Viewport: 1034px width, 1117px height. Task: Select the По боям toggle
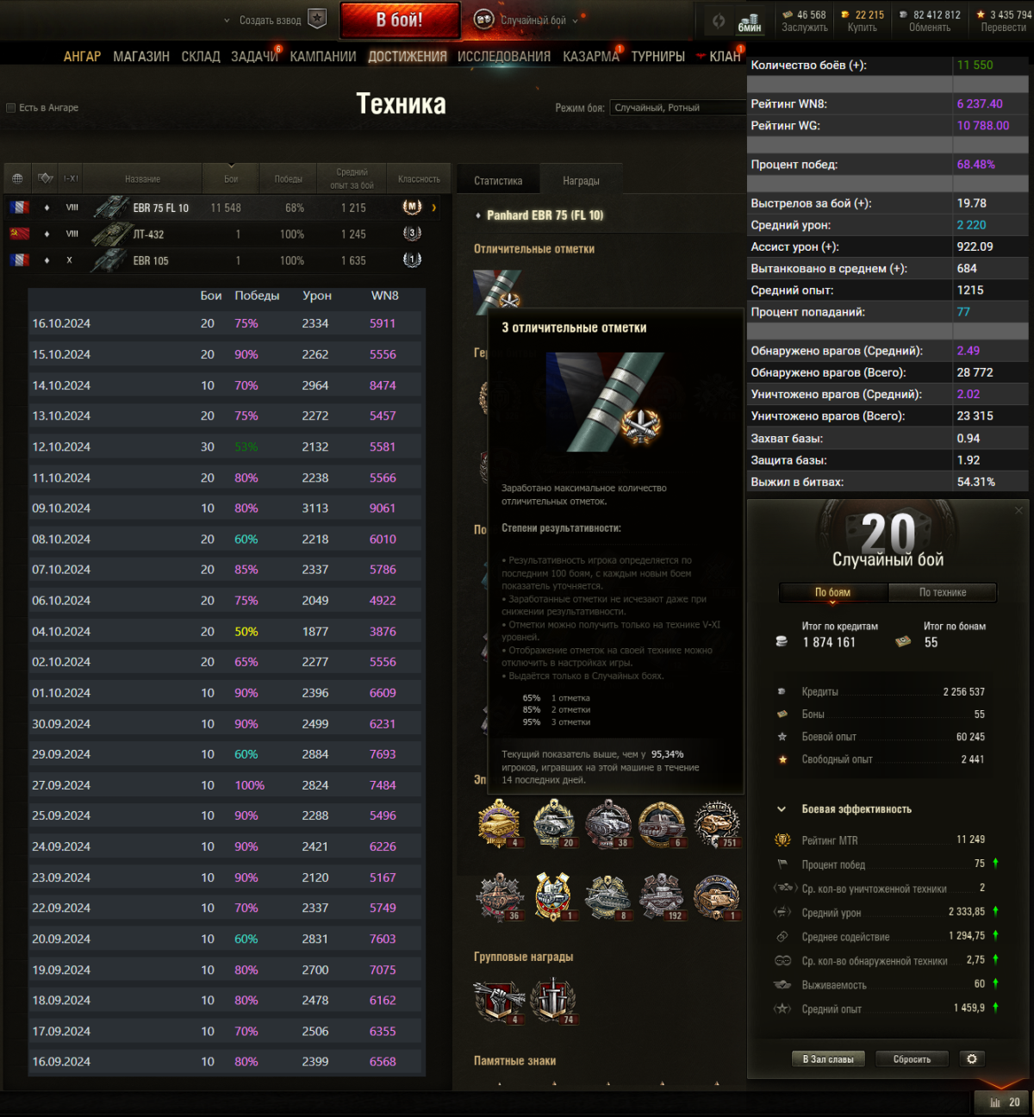[x=833, y=592]
